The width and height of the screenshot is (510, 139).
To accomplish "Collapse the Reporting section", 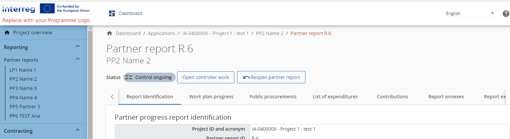I will click(x=77, y=47).
